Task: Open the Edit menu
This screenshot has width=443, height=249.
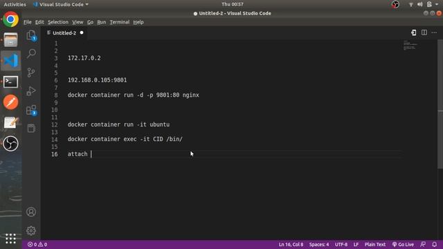Action: pos(39,22)
